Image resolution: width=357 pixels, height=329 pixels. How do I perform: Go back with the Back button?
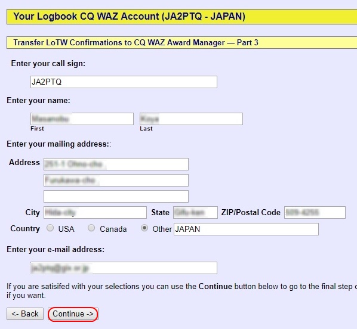pyautogui.click(x=25, y=314)
